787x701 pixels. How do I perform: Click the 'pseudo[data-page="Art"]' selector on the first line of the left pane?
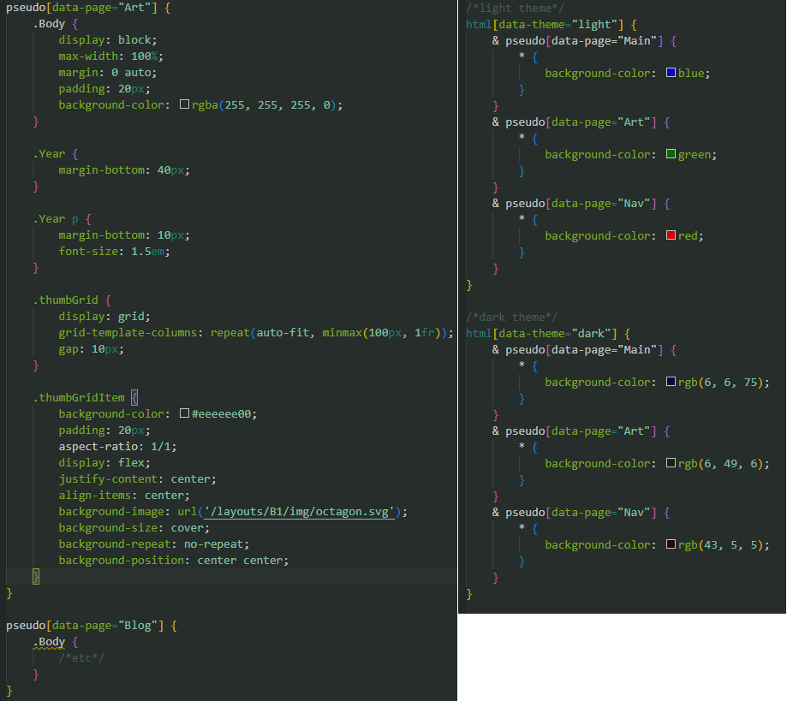tap(82, 8)
